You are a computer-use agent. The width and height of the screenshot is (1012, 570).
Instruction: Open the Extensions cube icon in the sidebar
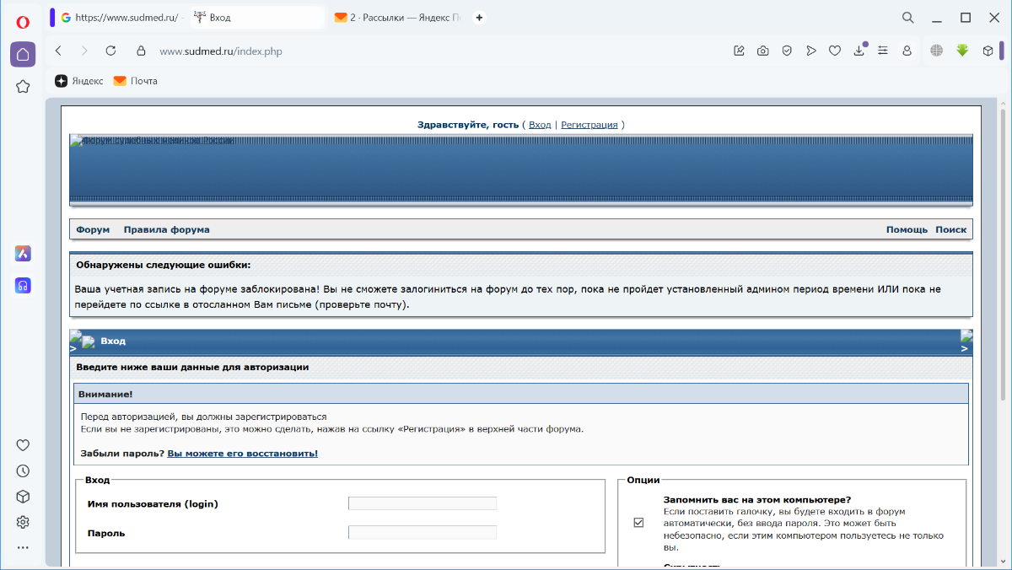23,497
